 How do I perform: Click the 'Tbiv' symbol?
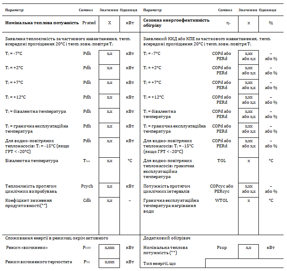tap(87, 161)
